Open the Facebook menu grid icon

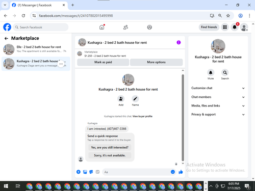tap(225, 27)
